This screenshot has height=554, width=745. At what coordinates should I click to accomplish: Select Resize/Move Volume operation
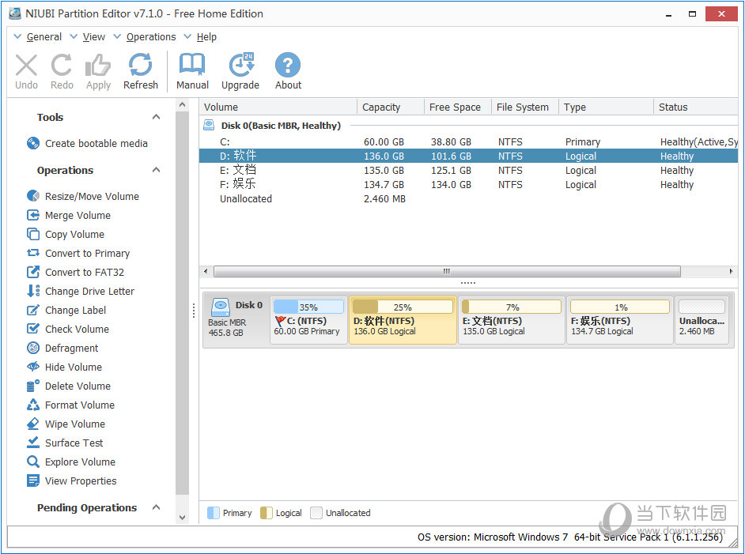[92, 197]
